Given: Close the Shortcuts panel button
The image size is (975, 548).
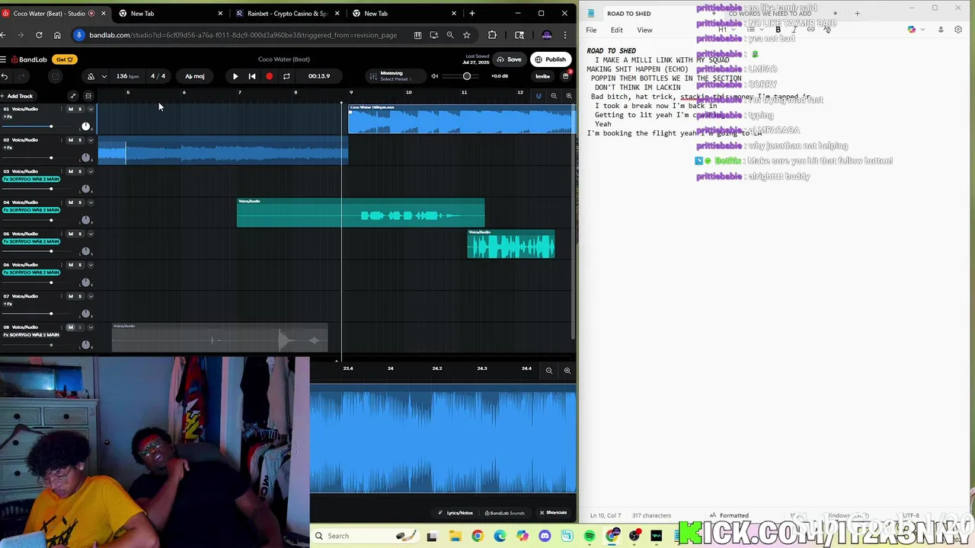Looking at the screenshot, I should tap(553, 512).
